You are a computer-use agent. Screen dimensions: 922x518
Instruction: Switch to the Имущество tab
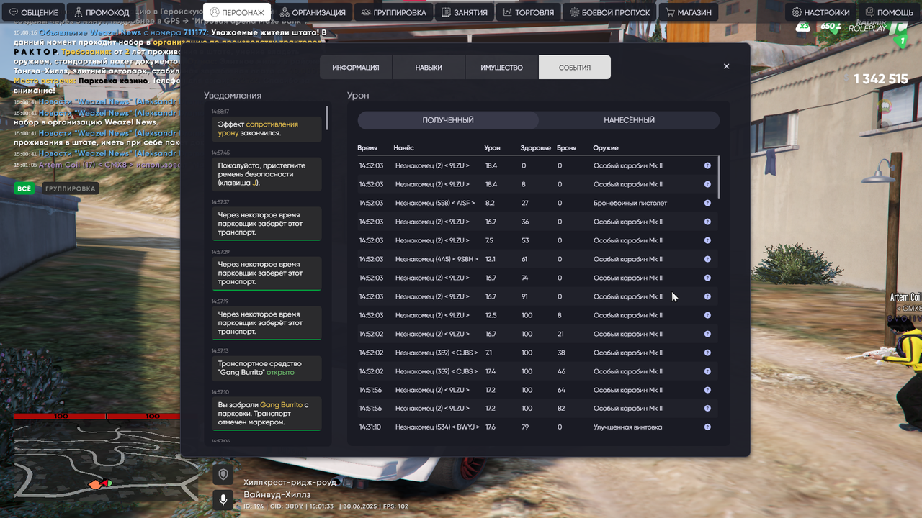[501, 68]
